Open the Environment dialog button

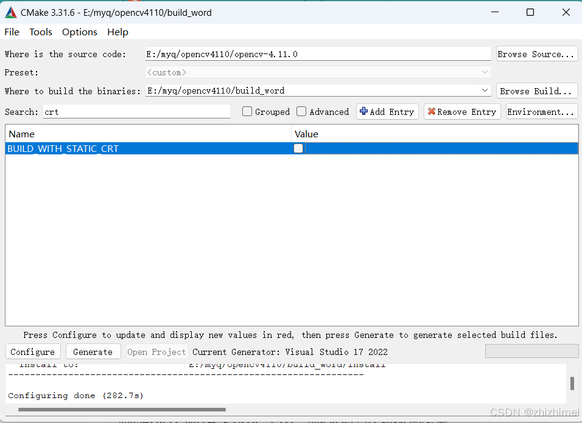pos(542,111)
